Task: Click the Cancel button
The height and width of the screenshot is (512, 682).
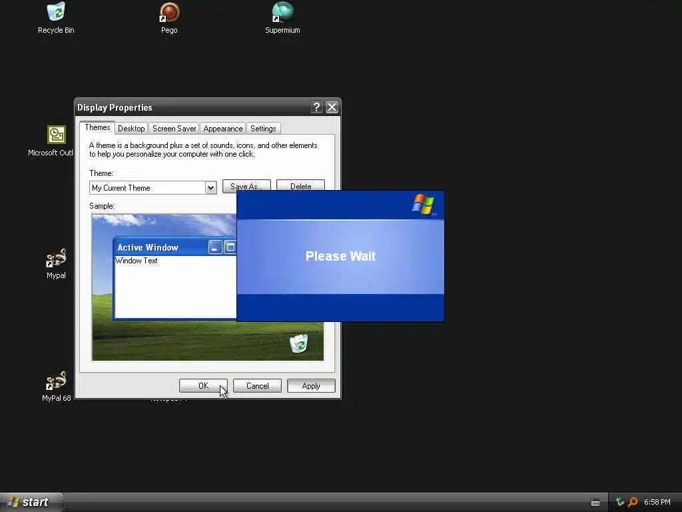Action: point(257,386)
